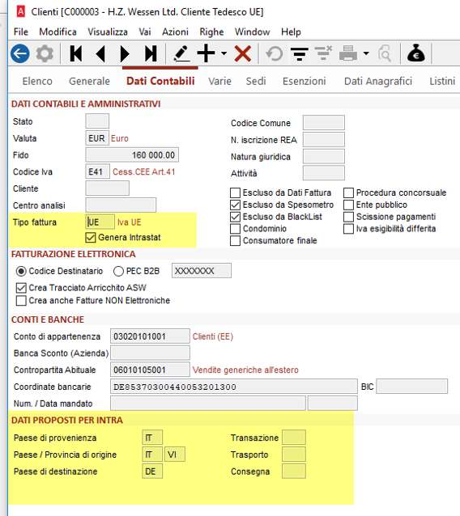Click the euro money bag icon
This screenshot has width=460, height=516.
click(415, 53)
